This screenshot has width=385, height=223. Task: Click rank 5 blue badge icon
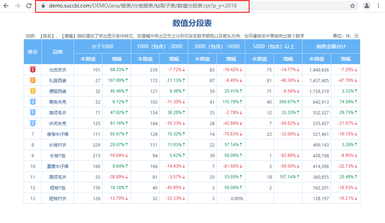click(x=32, y=113)
